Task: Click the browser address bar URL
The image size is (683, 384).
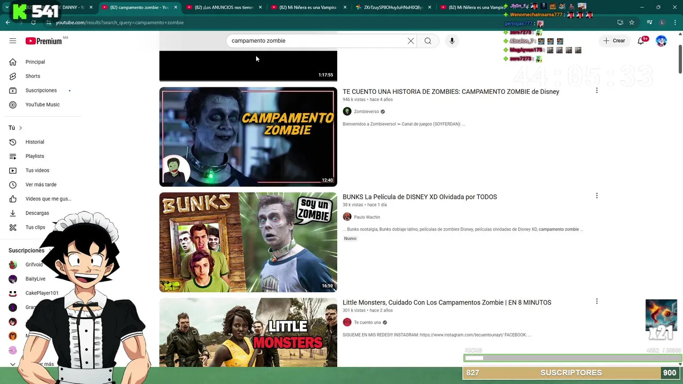Action: (x=120, y=22)
